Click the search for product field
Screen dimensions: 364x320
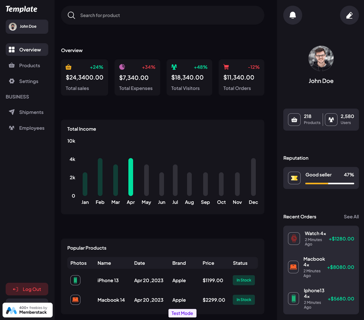[162, 15]
